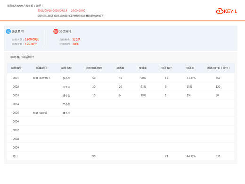245x184 pixels.
Task: Select member number 0003
Action: 16,95
